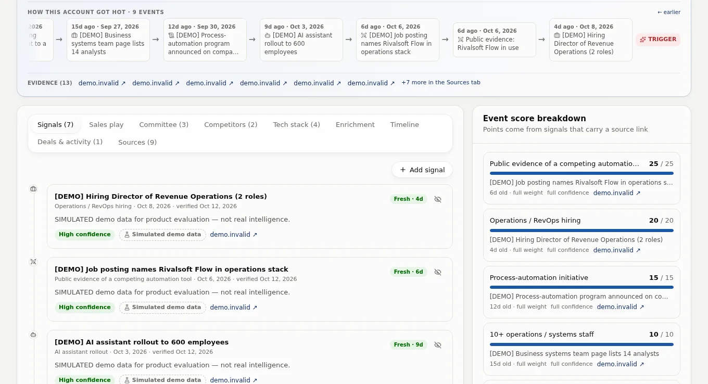
Task: Click the briefcase icon in the Oct 8 timeline event
Action: pyautogui.click(x=557, y=35)
